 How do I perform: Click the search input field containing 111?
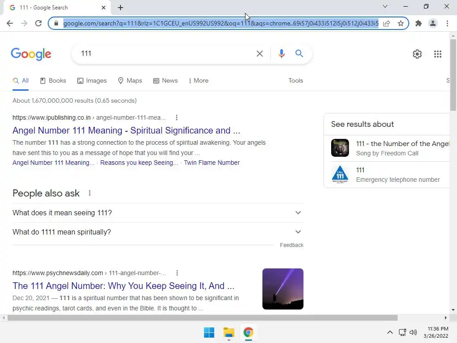pos(166,54)
